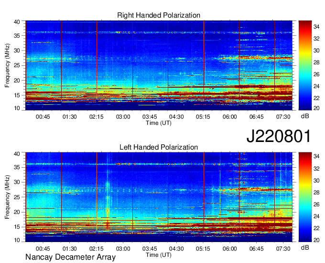The image size is (325, 263).
Task: Click the 28 dB label on bottom color bar
Action: tap(316, 192)
